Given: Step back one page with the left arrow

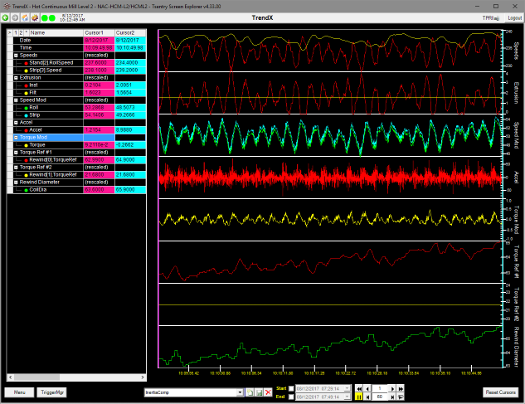Looking at the screenshot, I should click(367, 388).
